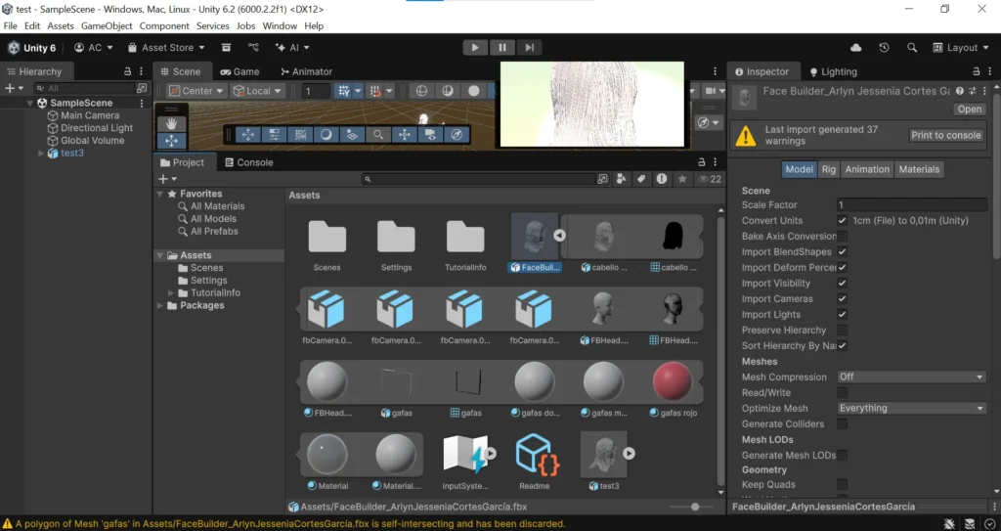Toggle the Bake Axis Conversion checkbox
1001x531 pixels.
[843, 237]
